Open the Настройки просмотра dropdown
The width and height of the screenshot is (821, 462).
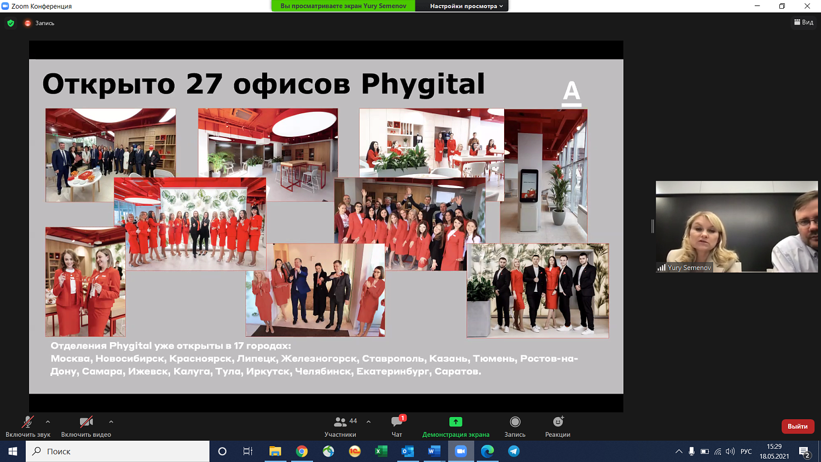(x=466, y=6)
